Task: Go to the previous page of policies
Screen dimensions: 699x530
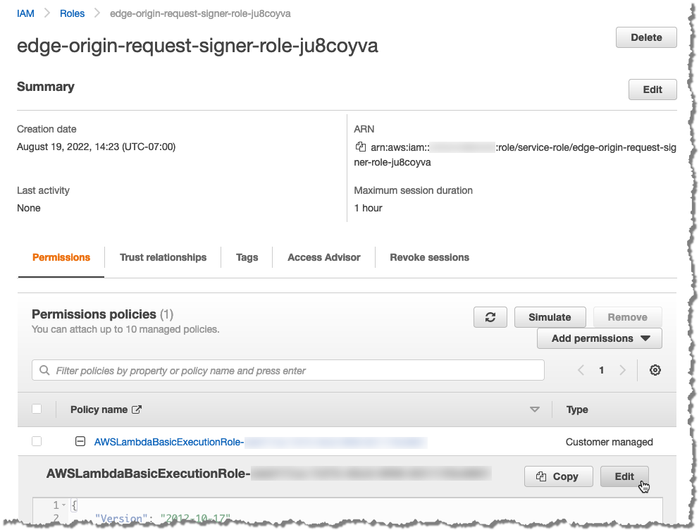Action: [581, 369]
